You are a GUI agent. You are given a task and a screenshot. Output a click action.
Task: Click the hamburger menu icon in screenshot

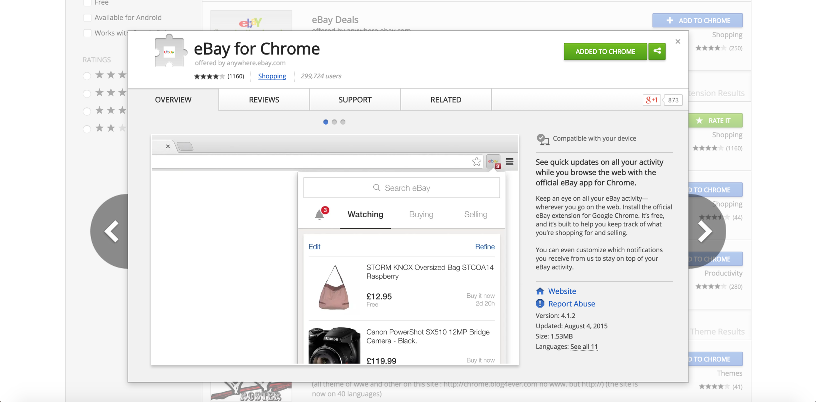click(510, 161)
